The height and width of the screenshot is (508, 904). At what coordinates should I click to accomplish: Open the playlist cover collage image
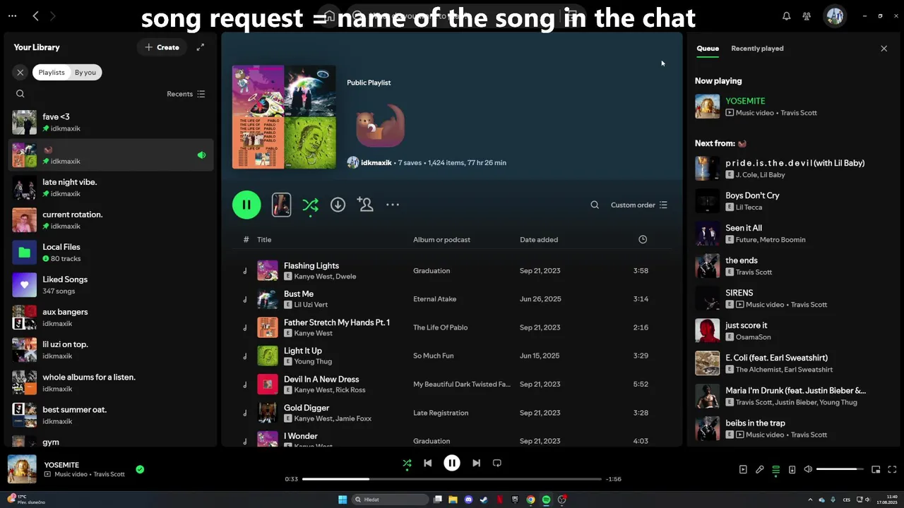[x=284, y=117]
